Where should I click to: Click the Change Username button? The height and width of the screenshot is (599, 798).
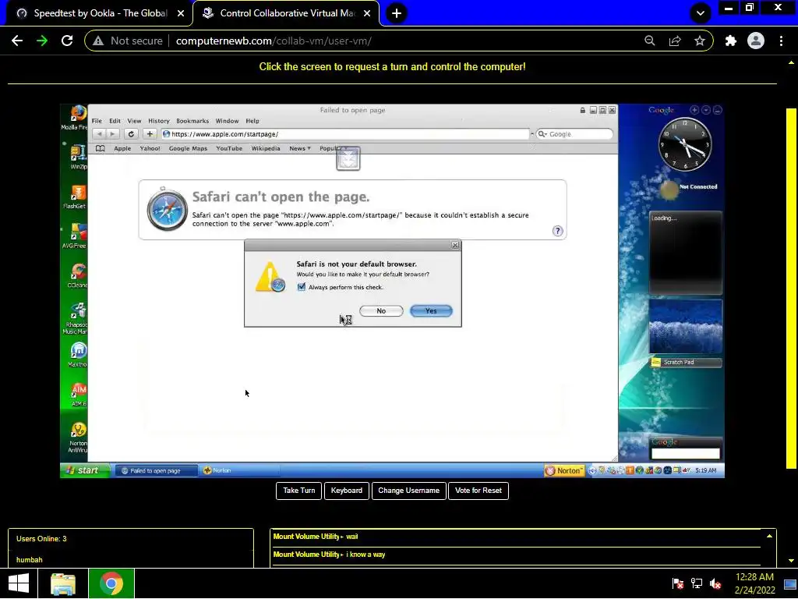408,491
